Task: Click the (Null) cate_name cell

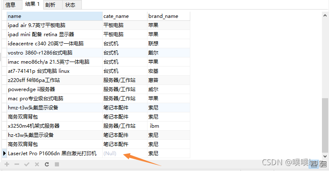Action: click(x=125, y=154)
